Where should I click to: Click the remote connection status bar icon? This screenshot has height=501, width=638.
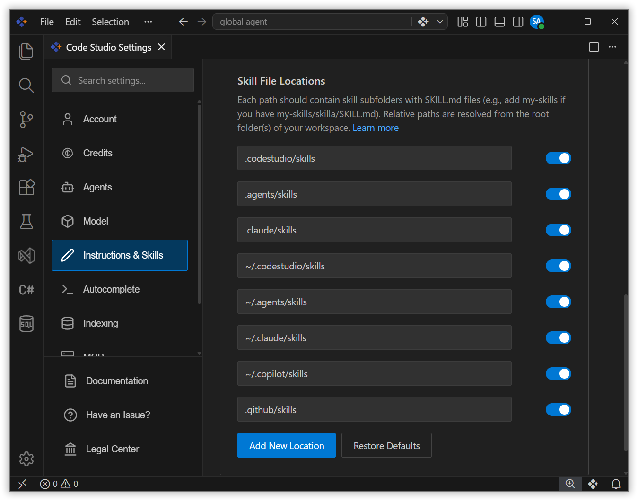(22, 484)
